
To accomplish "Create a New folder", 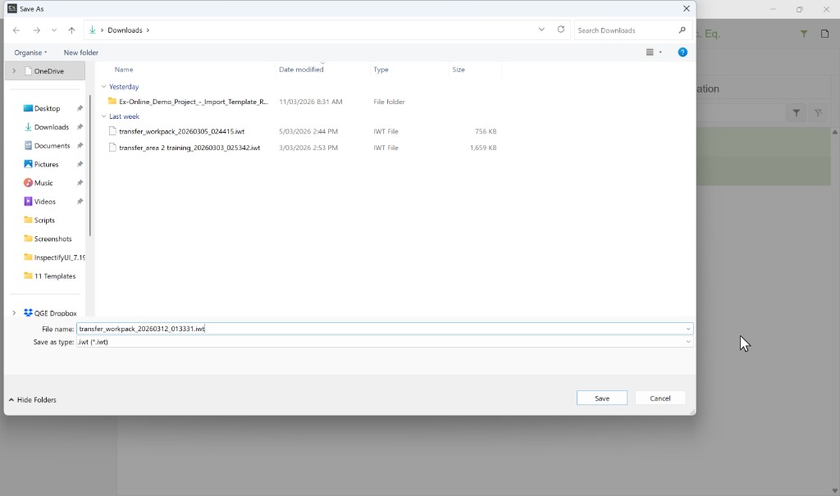I will [x=81, y=52].
